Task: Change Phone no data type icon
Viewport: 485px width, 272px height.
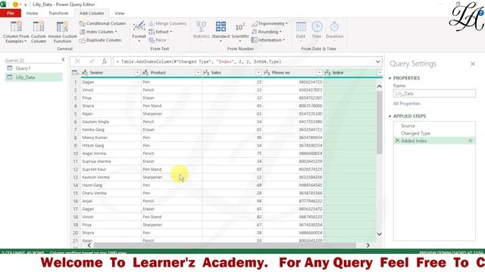Action: click(x=267, y=73)
